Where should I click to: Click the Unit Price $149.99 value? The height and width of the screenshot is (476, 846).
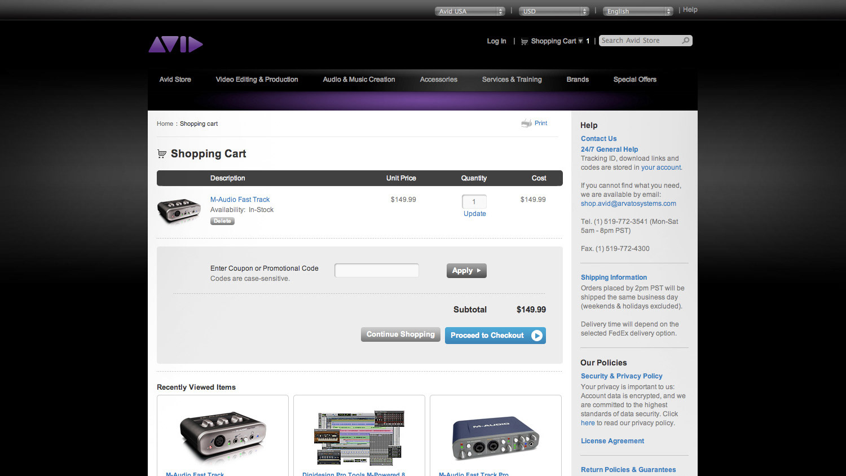click(x=403, y=200)
